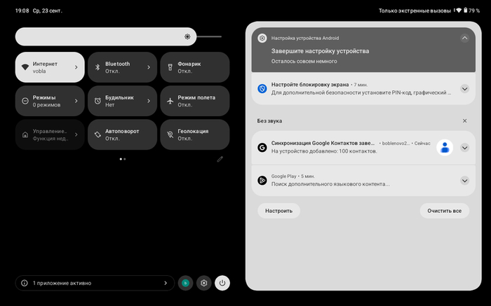Turn on Геолокация tile
This screenshot has height=306, width=491.
pos(195,134)
